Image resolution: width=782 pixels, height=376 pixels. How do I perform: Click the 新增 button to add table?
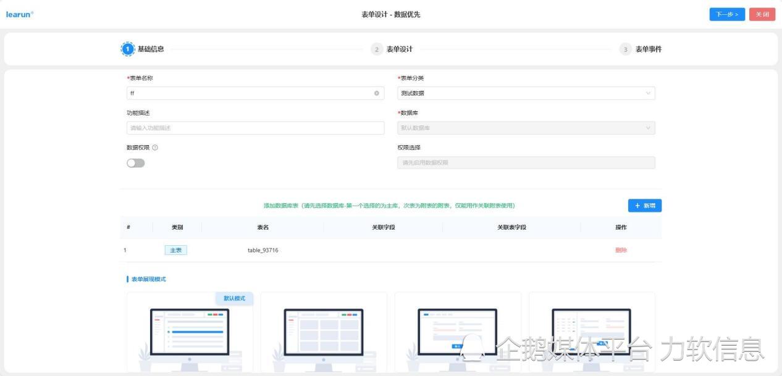coord(645,206)
